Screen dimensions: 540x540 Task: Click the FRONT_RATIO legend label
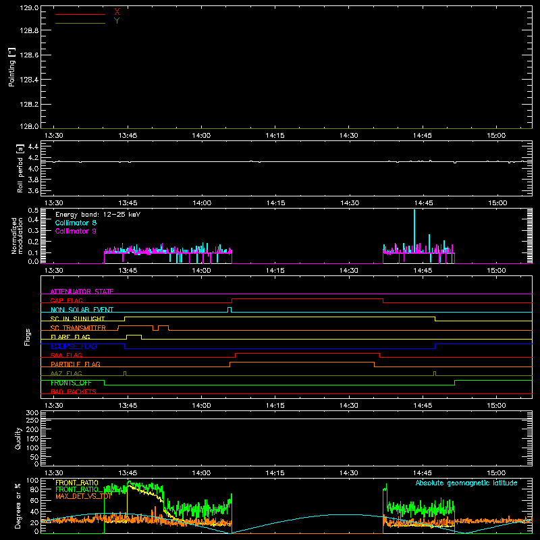tap(77, 483)
